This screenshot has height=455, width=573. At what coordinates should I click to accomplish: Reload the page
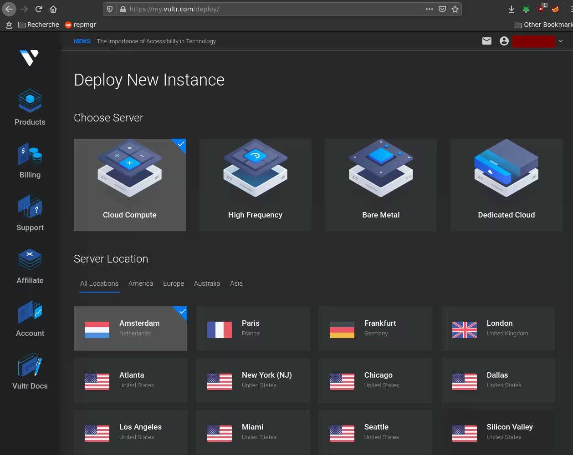click(39, 9)
